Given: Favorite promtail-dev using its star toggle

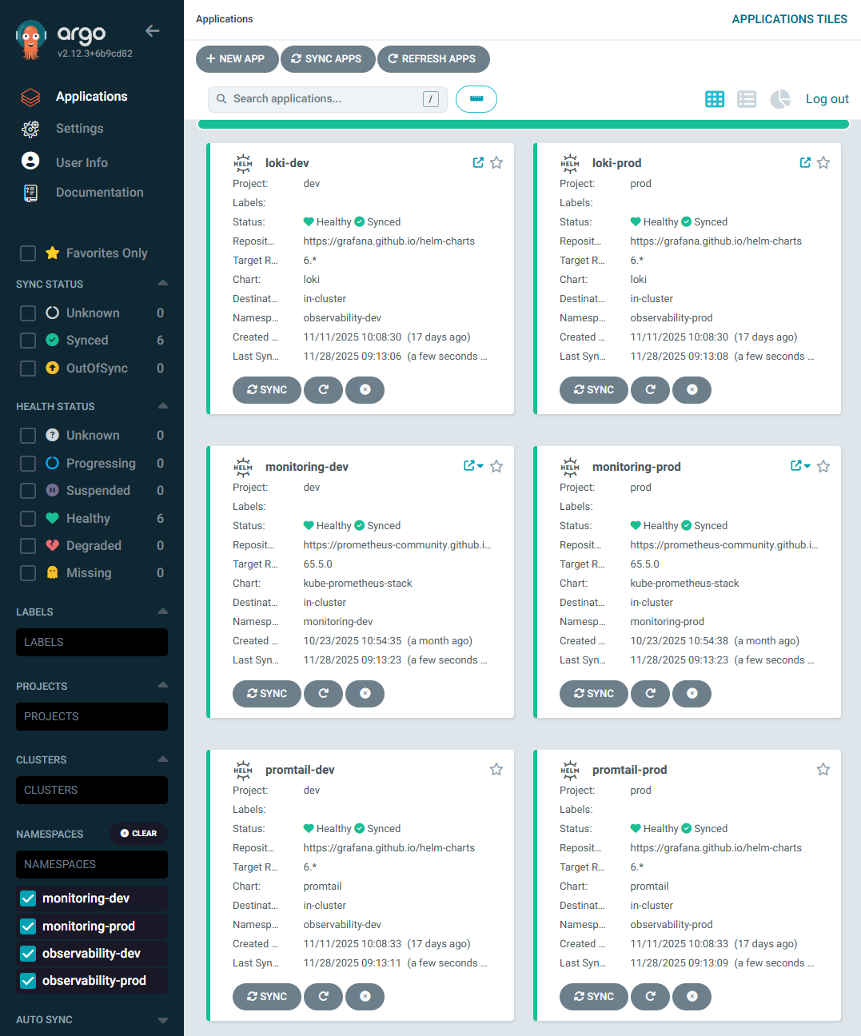Looking at the screenshot, I should (496, 769).
